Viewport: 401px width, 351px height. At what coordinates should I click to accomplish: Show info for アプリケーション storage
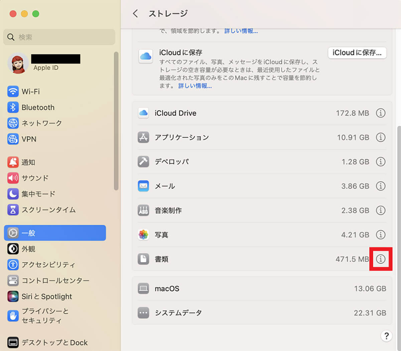(x=381, y=137)
